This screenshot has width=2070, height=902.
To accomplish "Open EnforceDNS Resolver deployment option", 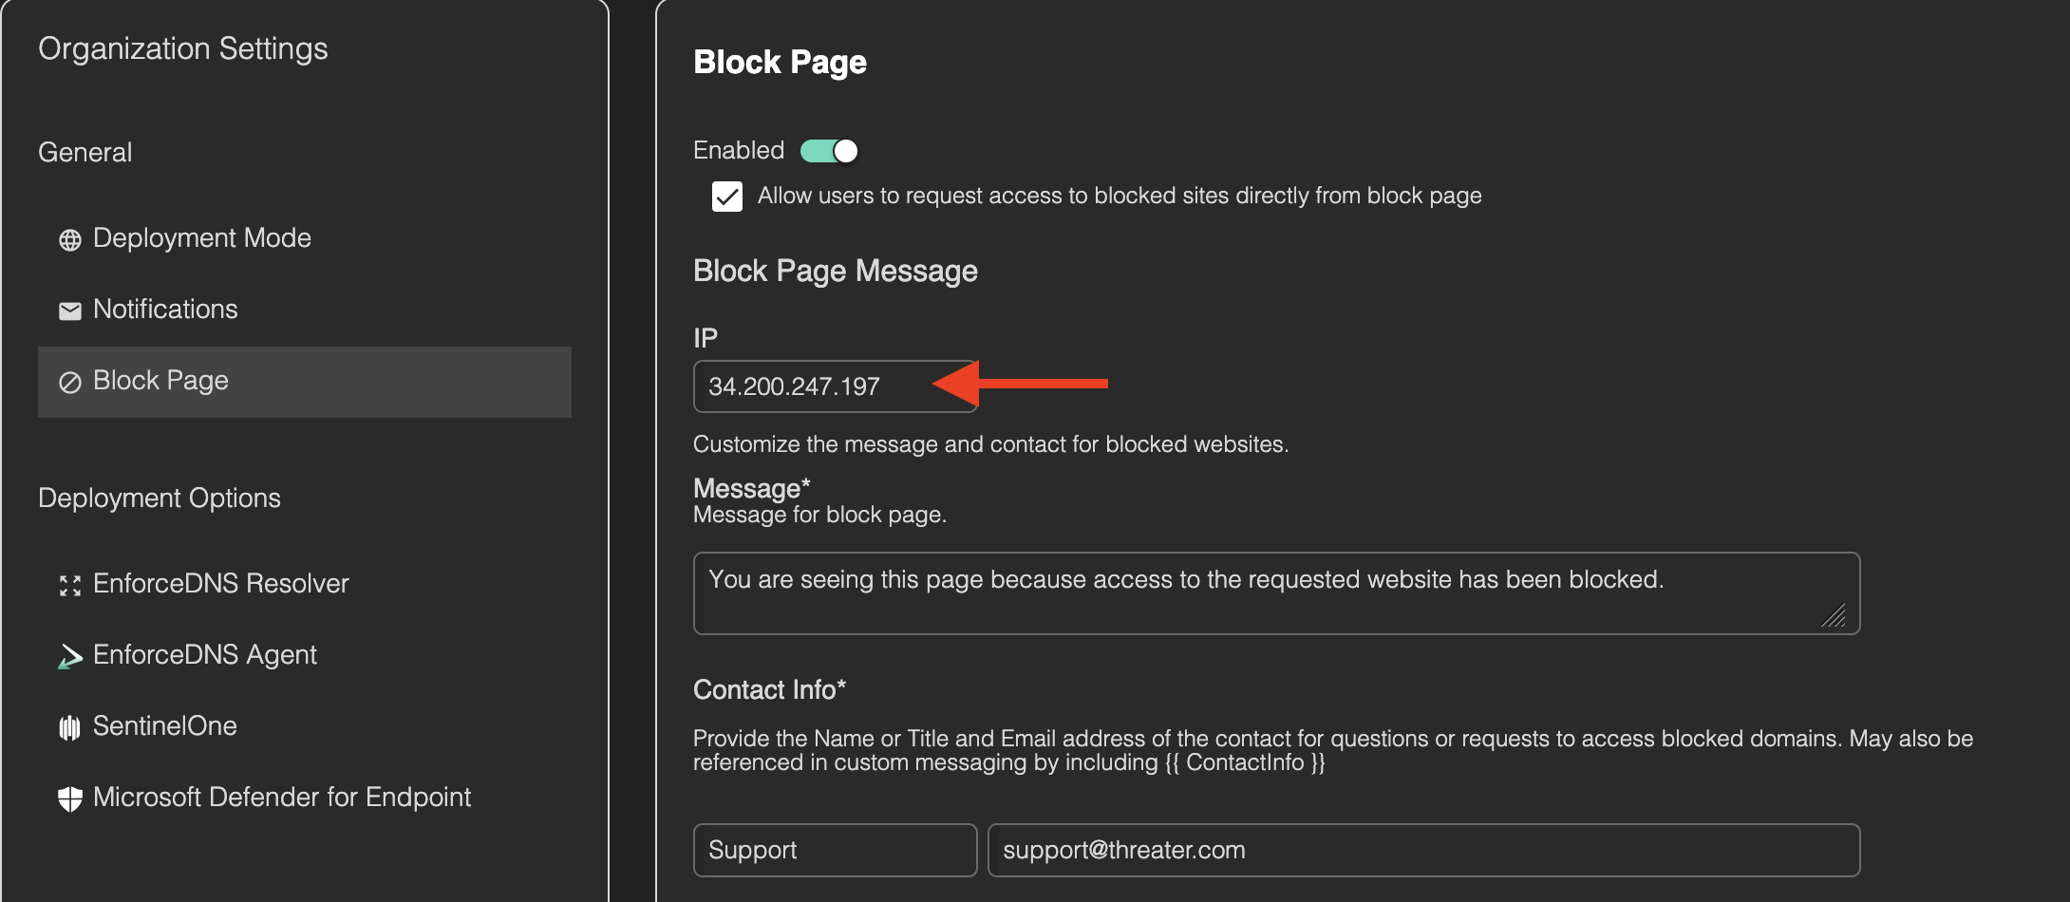I will pos(220,584).
